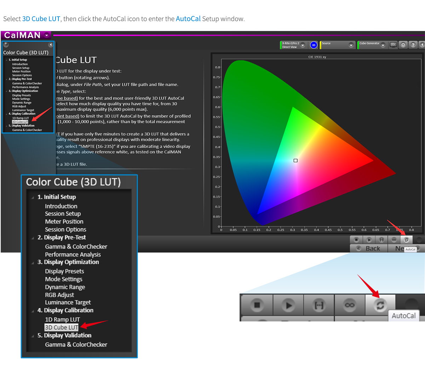Click the arrow icon right of the help button
Viewport: 425px width, 367px height.
422,45
